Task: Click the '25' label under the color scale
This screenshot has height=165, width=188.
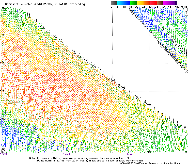Action: pos(144,7)
